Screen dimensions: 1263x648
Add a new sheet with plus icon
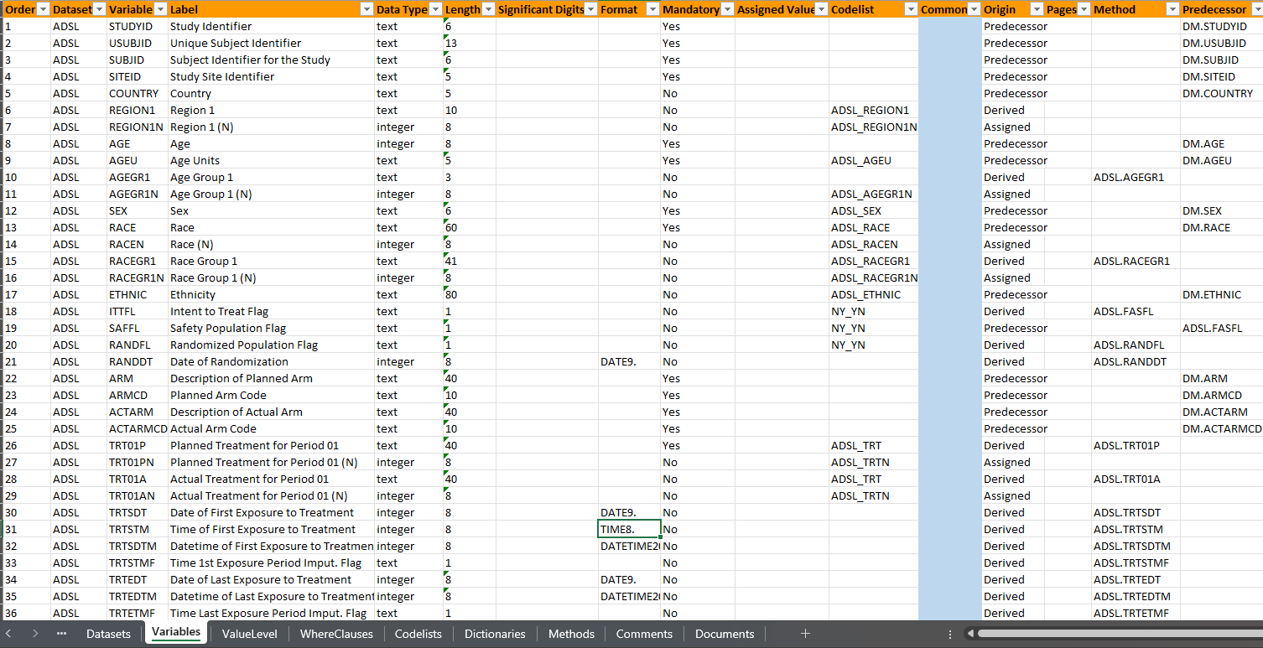[805, 634]
